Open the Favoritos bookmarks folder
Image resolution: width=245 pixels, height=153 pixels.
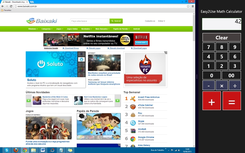(6, 10)
